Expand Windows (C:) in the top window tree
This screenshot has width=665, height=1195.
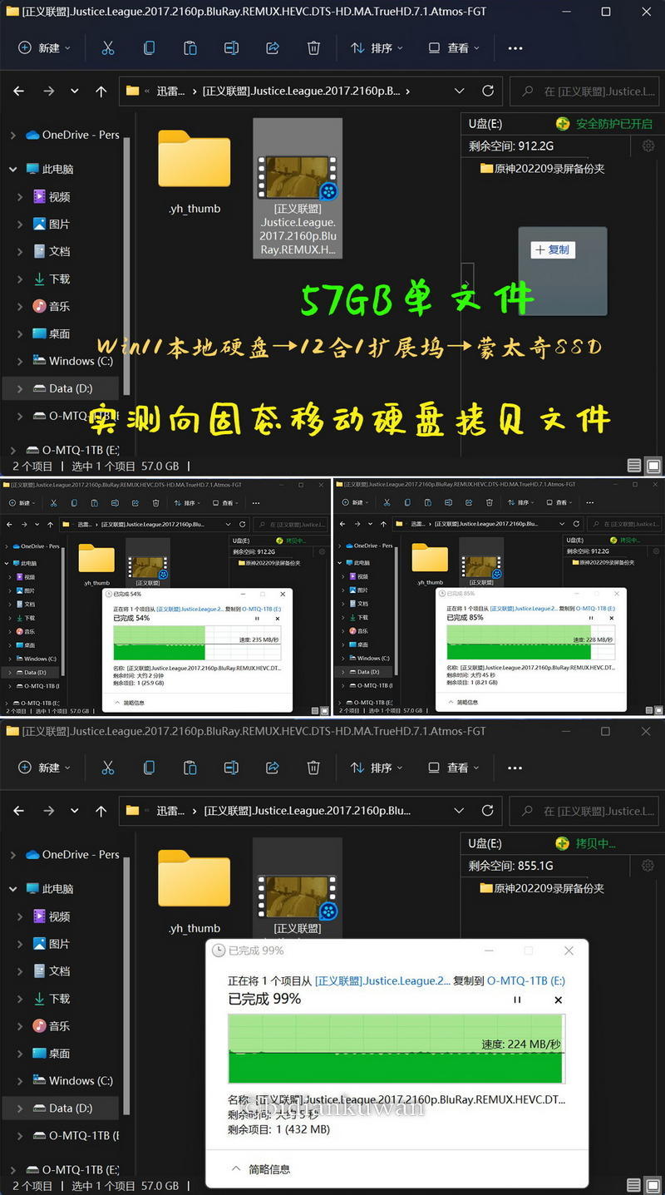tap(20, 361)
